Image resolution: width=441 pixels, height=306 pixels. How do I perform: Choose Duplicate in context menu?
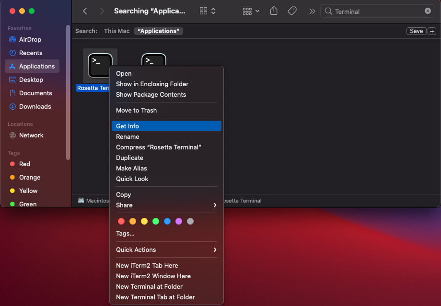click(x=166, y=158)
